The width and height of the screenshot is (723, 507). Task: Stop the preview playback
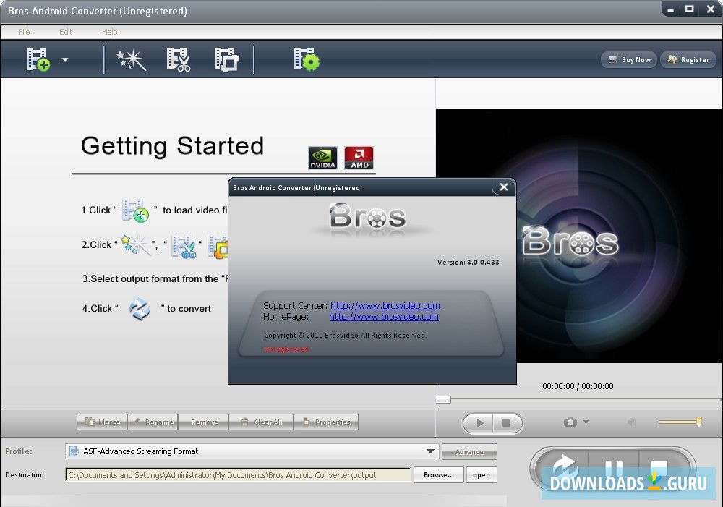click(507, 423)
